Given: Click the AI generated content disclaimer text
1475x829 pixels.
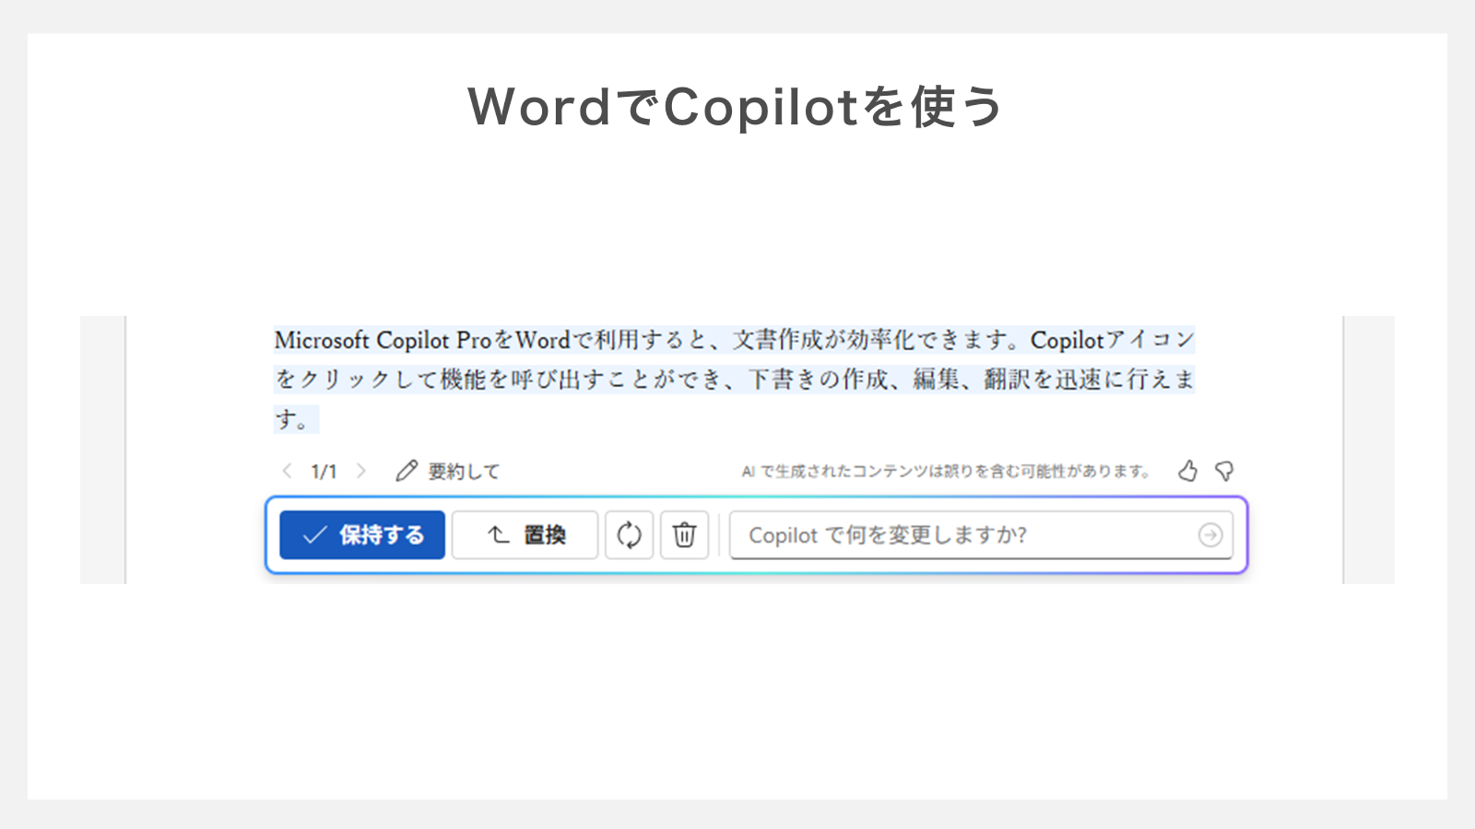Looking at the screenshot, I should tap(946, 471).
